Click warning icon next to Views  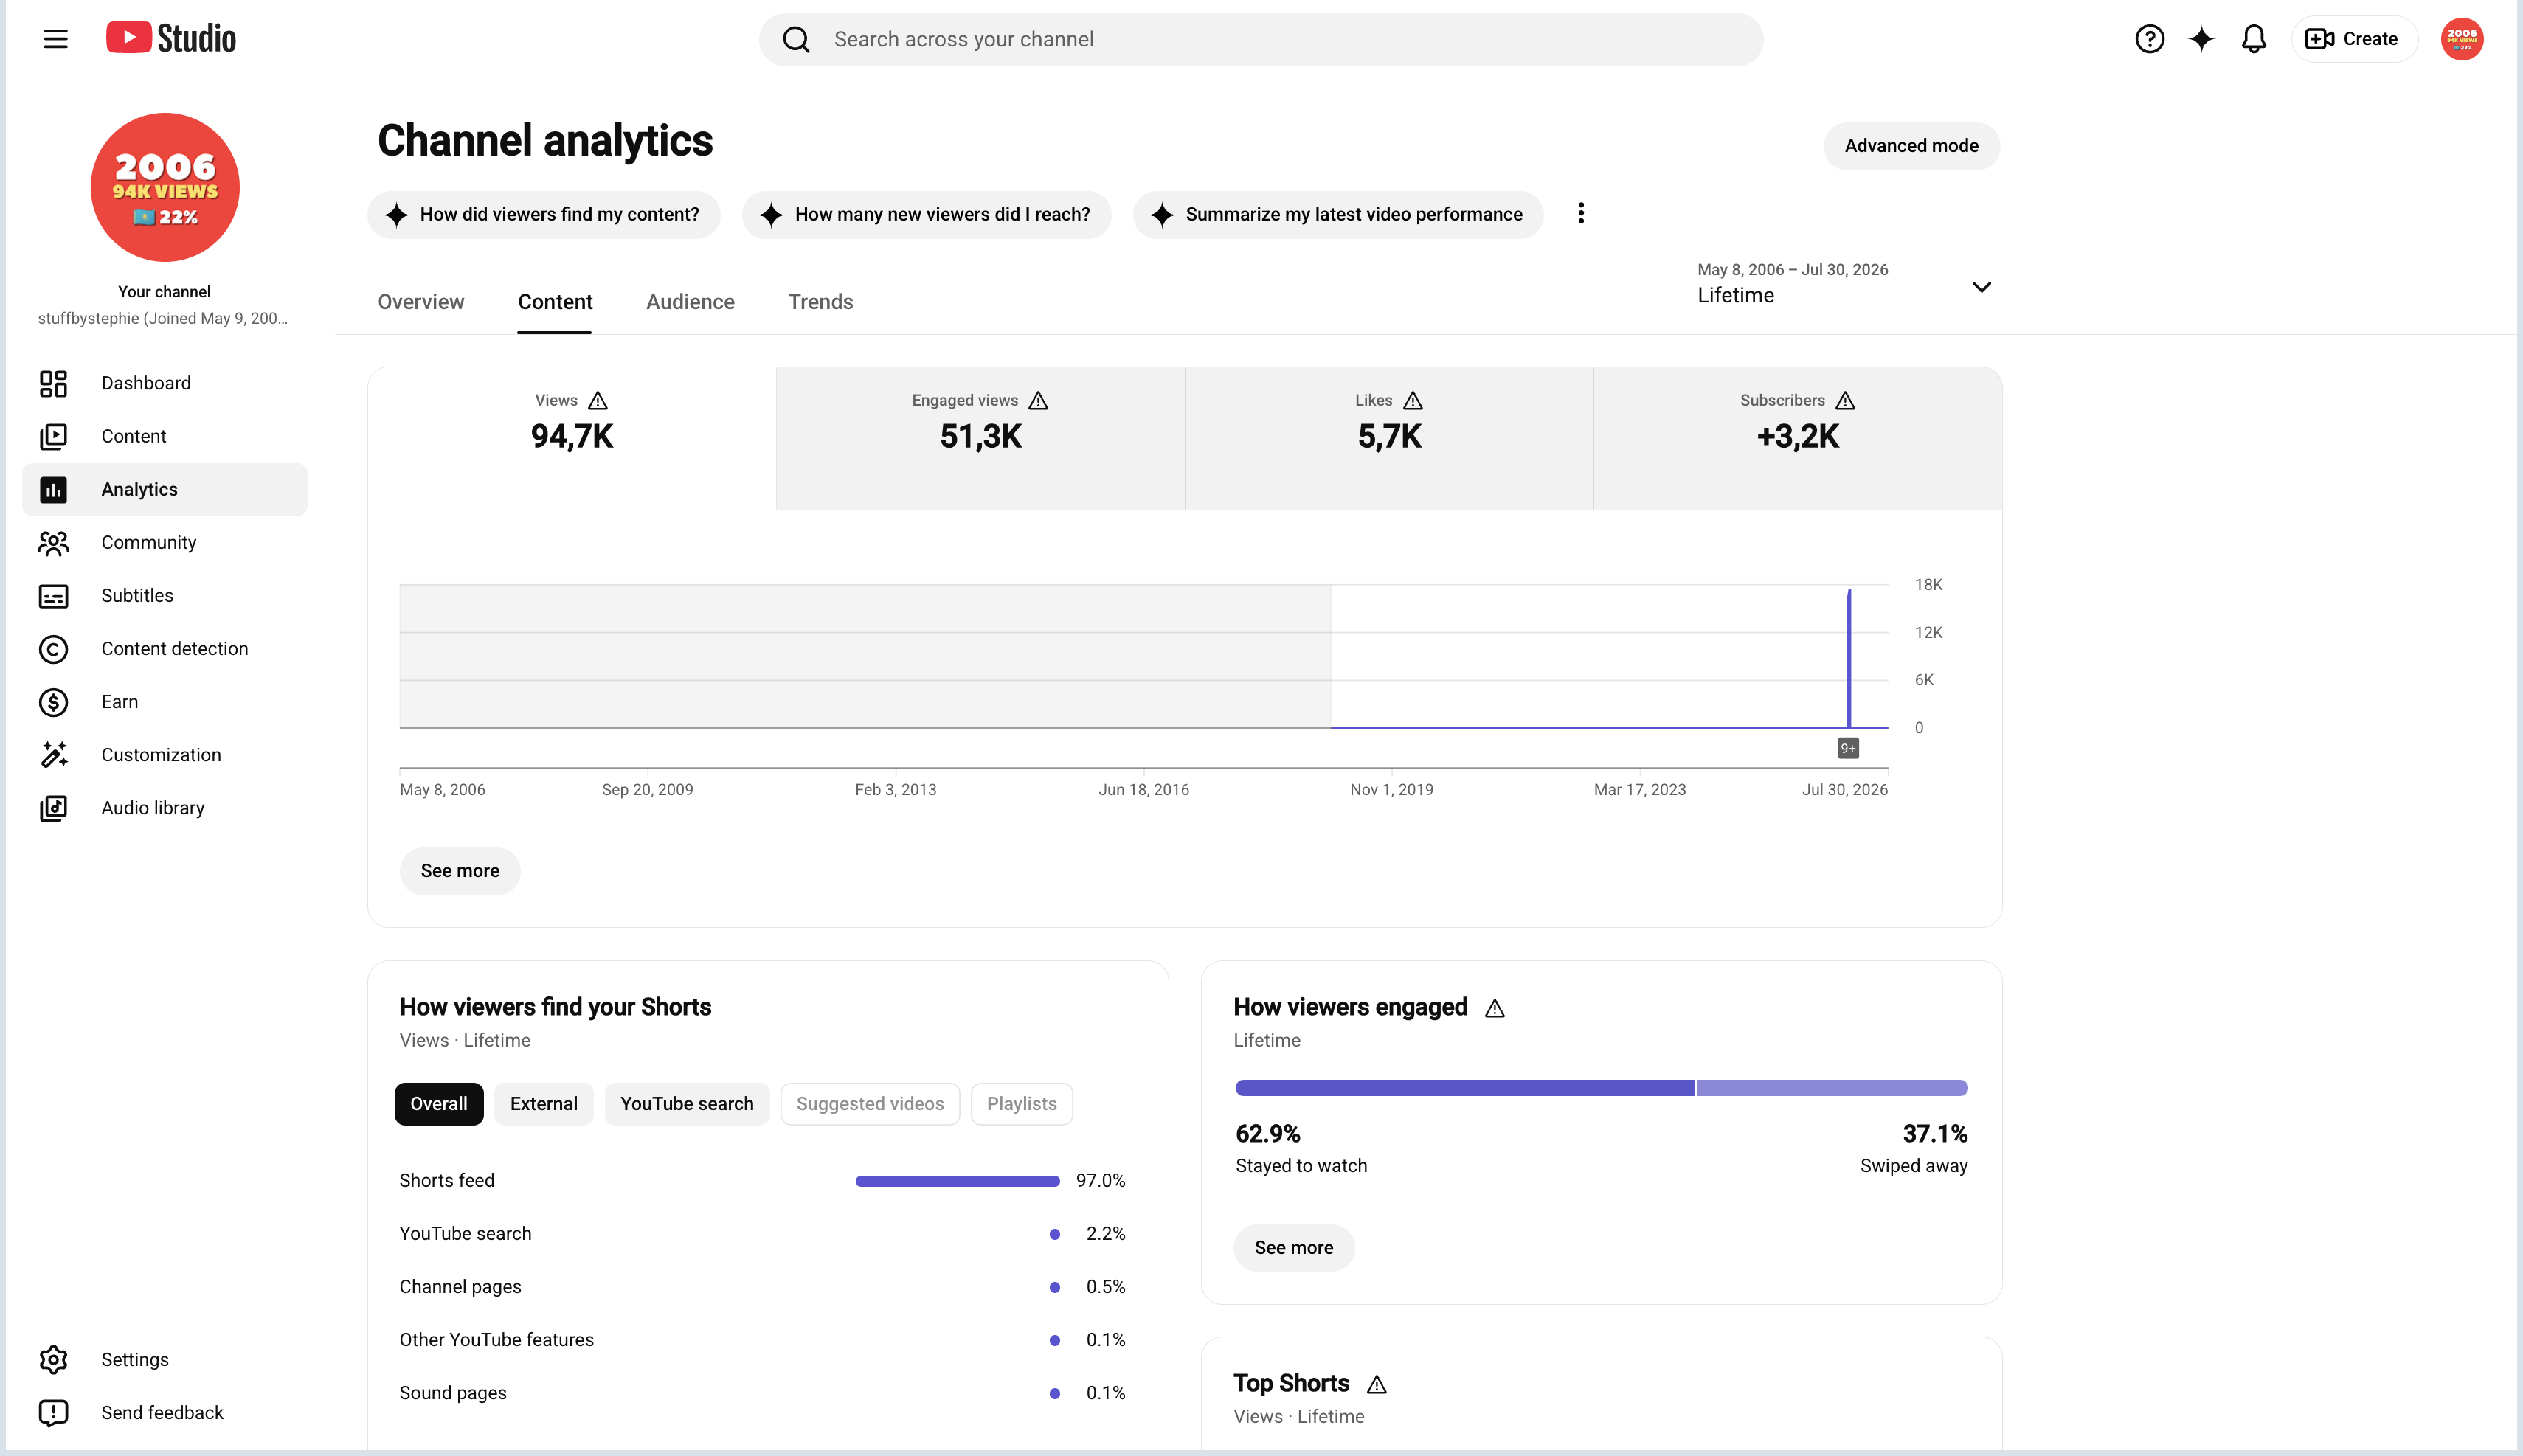point(598,401)
